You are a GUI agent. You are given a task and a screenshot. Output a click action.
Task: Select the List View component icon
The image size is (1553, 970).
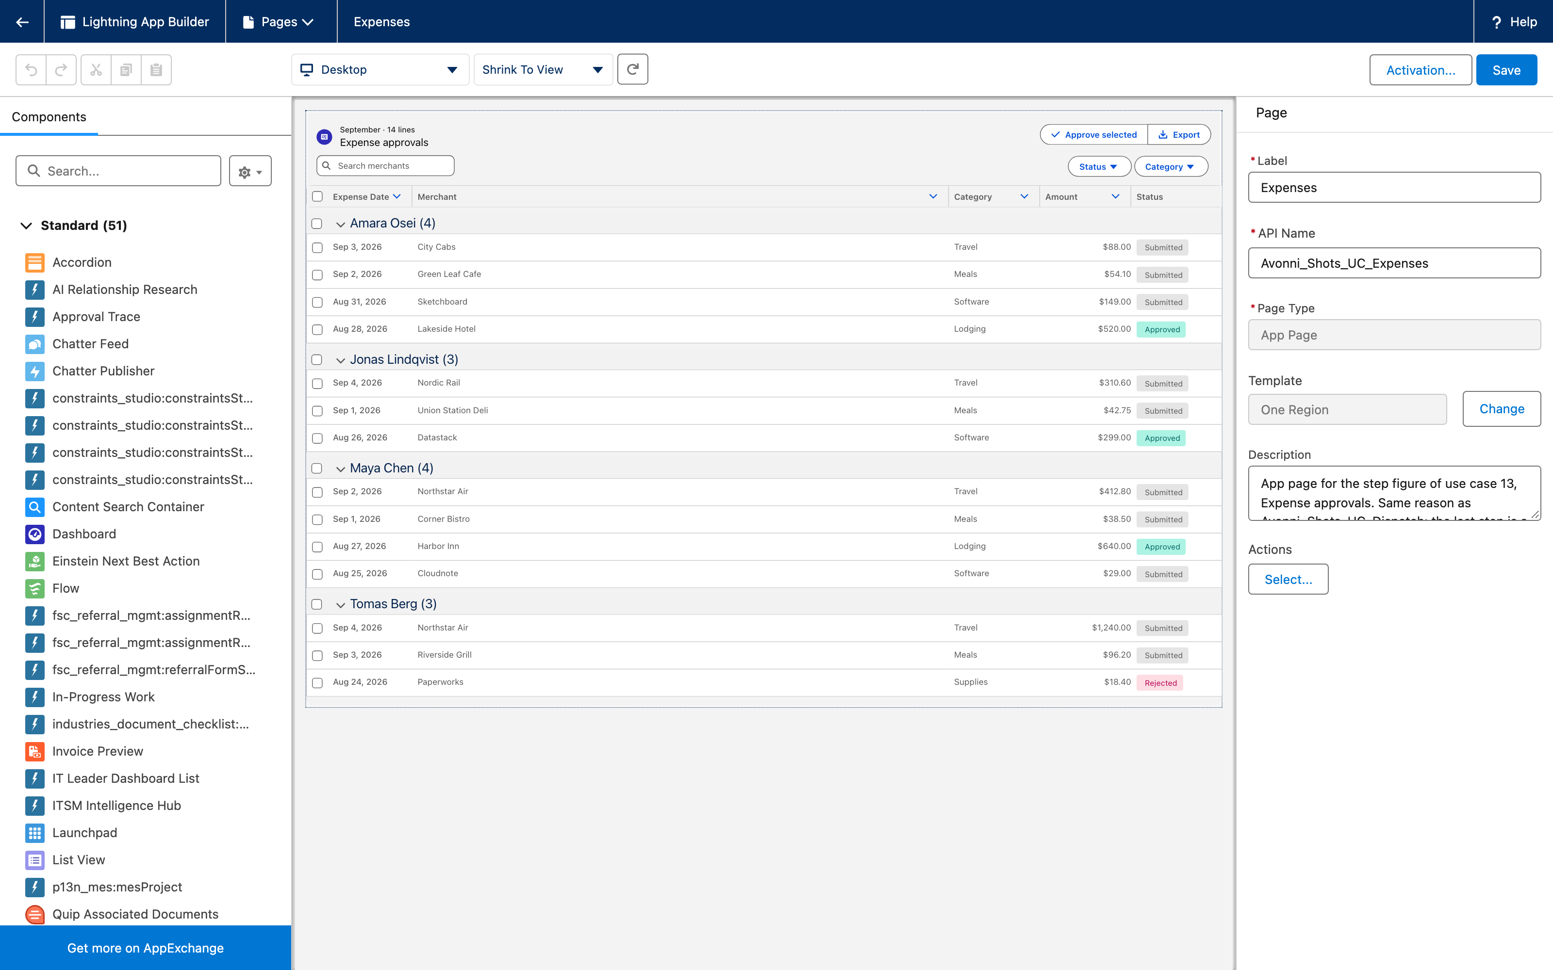tap(34, 859)
